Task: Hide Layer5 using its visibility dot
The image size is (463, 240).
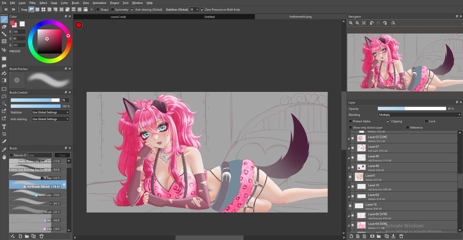Action: 350,177
